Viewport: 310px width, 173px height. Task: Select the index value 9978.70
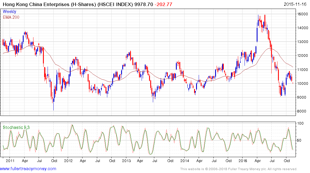[144, 4]
